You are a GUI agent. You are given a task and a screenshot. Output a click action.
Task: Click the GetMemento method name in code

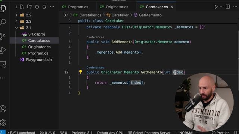151,72
